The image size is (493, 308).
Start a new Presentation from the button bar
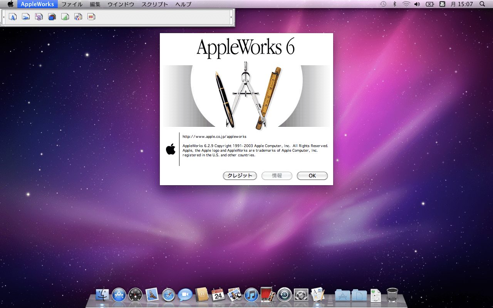point(26,17)
